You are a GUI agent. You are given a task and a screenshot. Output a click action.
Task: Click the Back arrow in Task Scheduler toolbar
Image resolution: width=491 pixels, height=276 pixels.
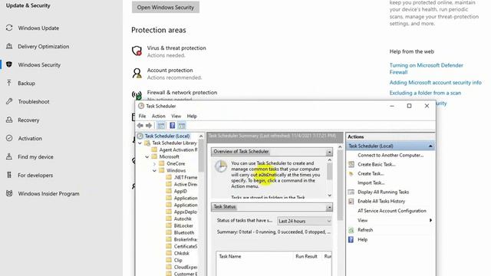pyautogui.click(x=140, y=126)
